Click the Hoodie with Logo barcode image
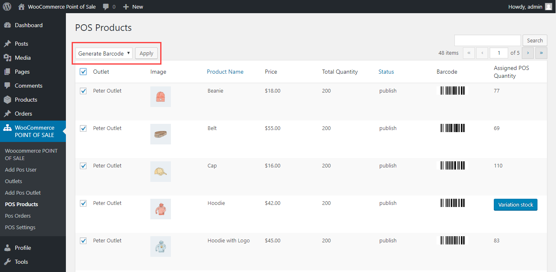The image size is (556, 272). coord(452,240)
